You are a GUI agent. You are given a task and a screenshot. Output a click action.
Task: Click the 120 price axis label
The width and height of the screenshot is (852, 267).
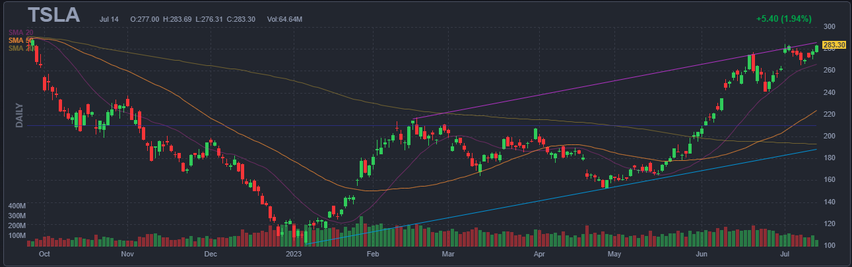829,224
